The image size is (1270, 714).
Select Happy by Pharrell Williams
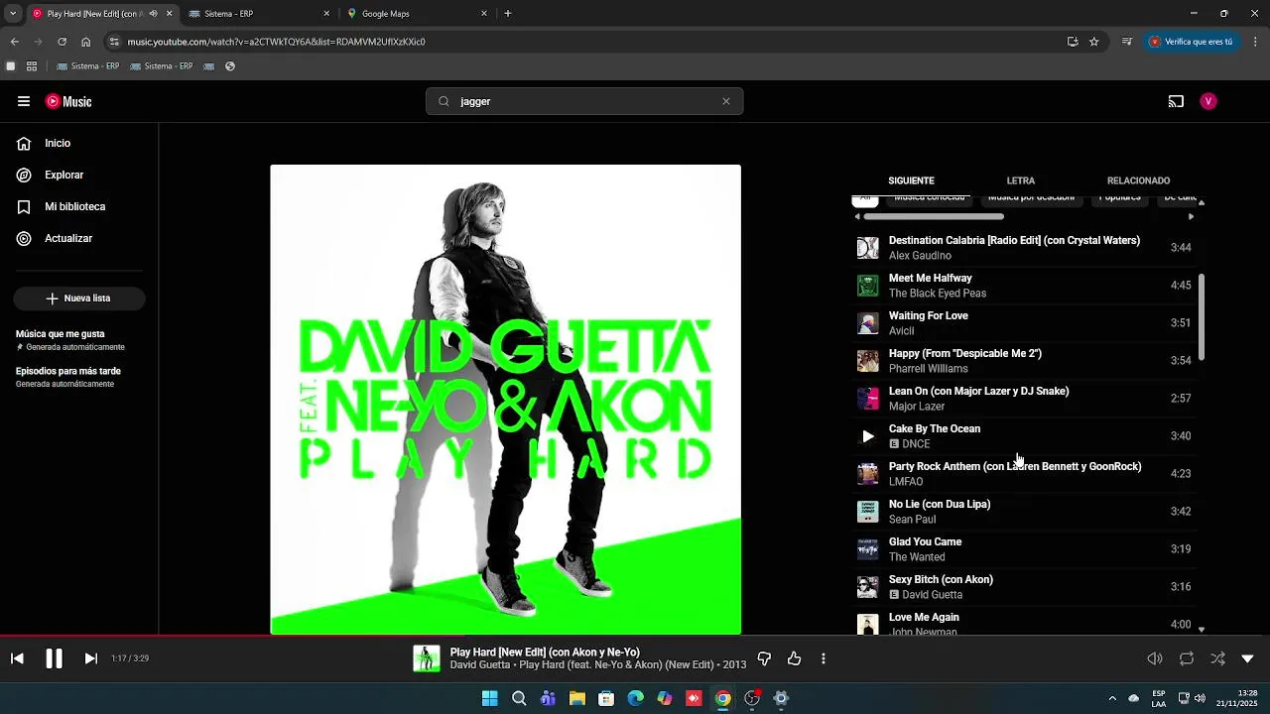[1024, 361]
